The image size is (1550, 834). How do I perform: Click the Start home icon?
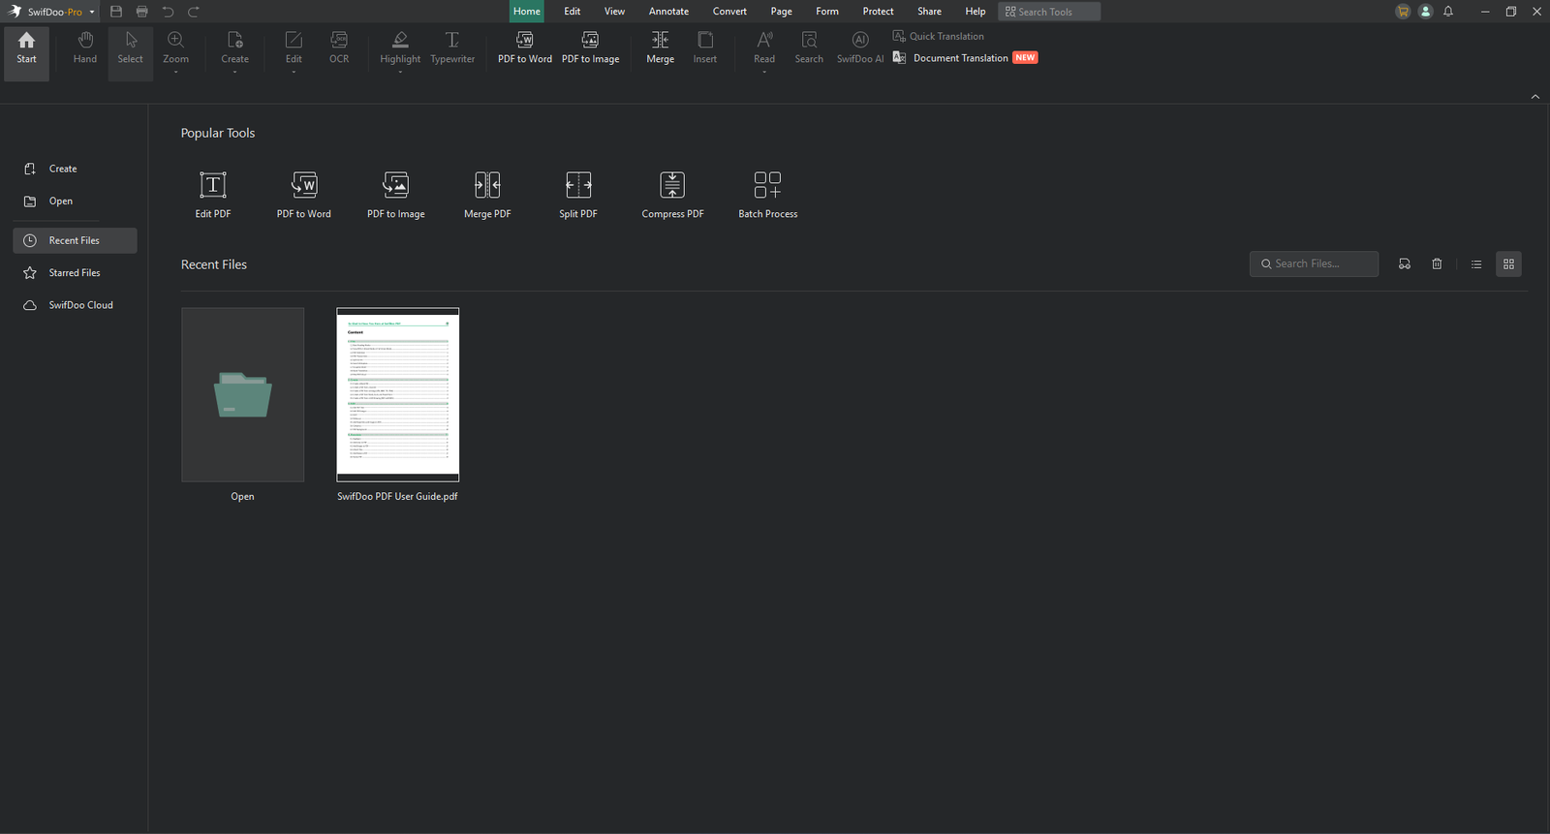pyautogui.click(x=26, y=40)
